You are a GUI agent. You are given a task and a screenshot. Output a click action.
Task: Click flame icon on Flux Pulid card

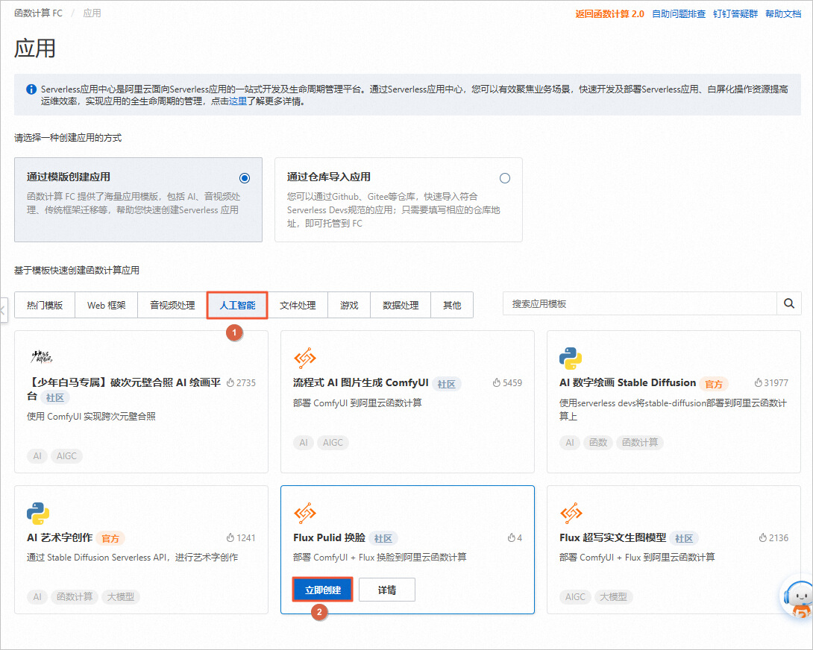(x=511, y=537)
